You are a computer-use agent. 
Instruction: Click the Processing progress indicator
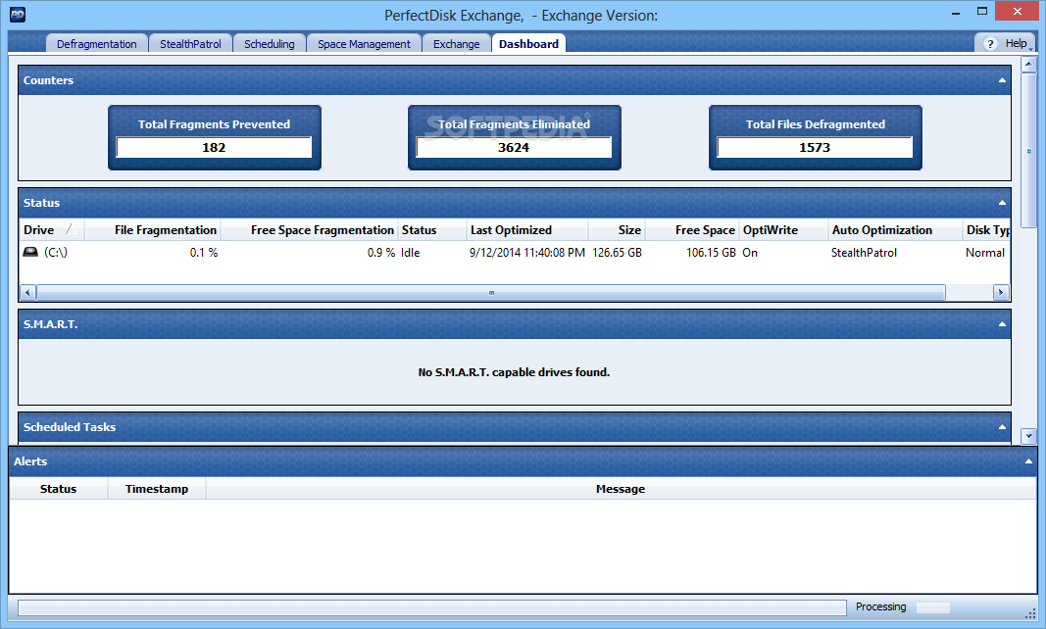point(932,607)
